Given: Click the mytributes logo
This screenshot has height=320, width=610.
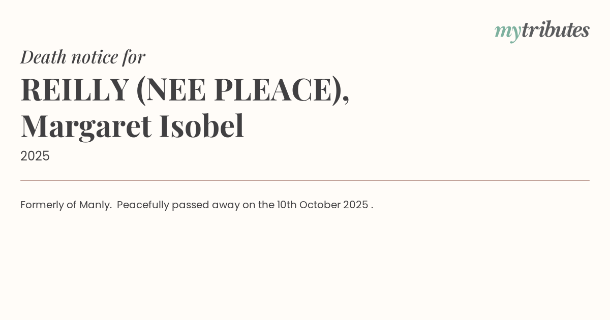Looking at the screenshot, I should (542, 30).
